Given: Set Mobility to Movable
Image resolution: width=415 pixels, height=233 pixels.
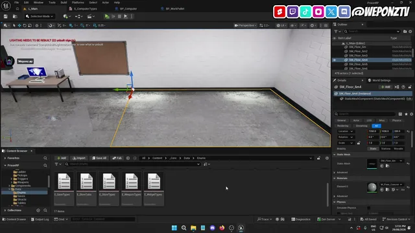Looking at the screenshot, I should tap(398, 149).
